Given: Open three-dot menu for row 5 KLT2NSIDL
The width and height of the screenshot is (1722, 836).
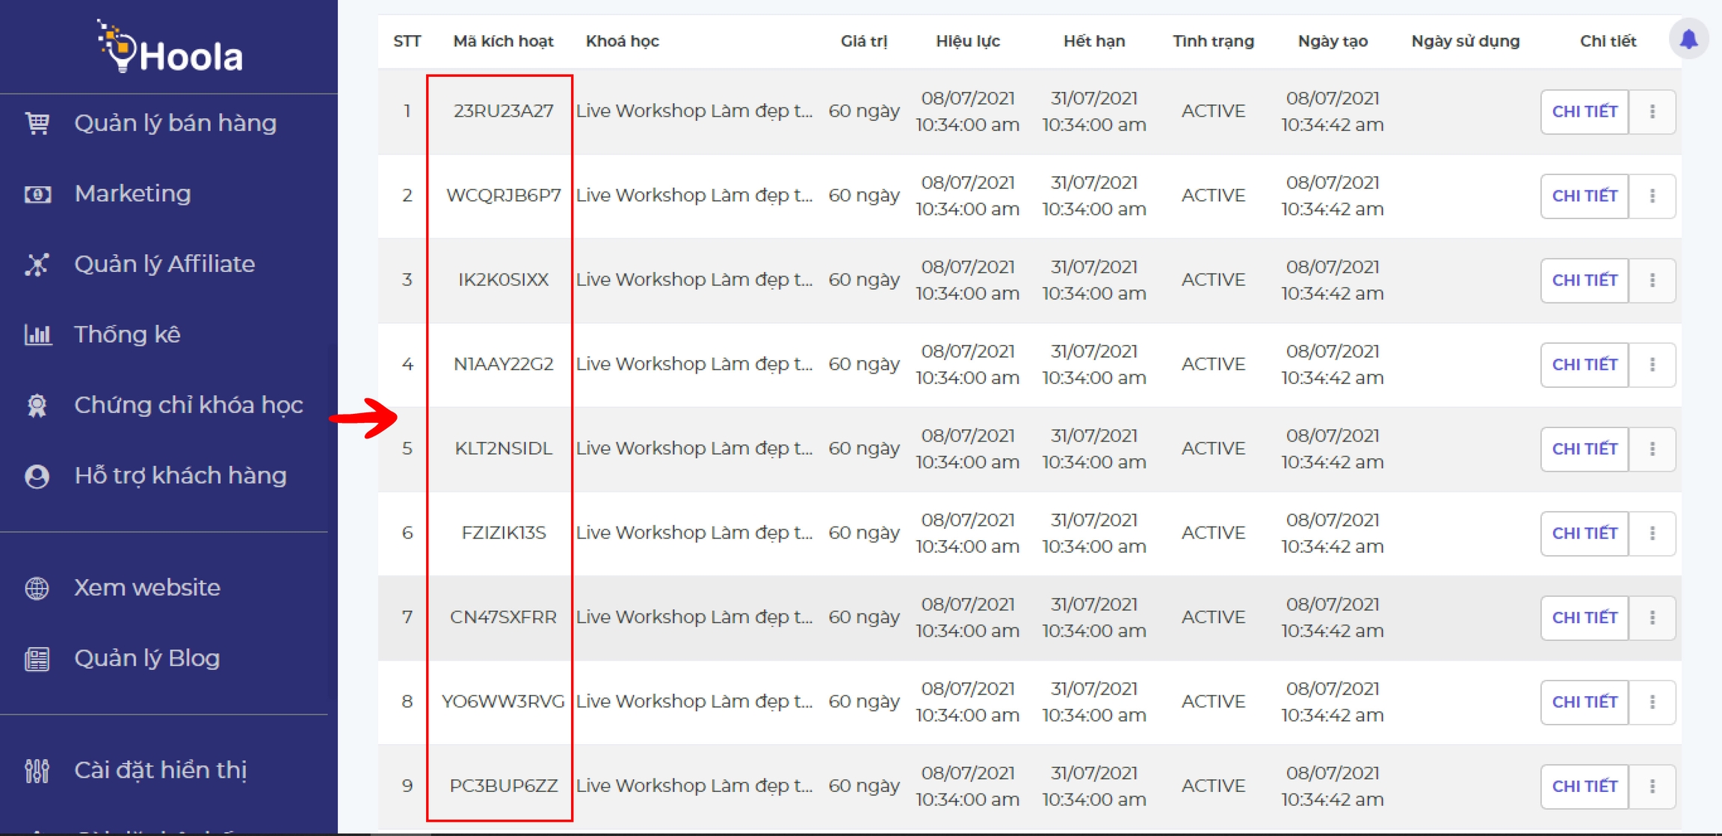Looking at the screenshot, I should 1652,449.
